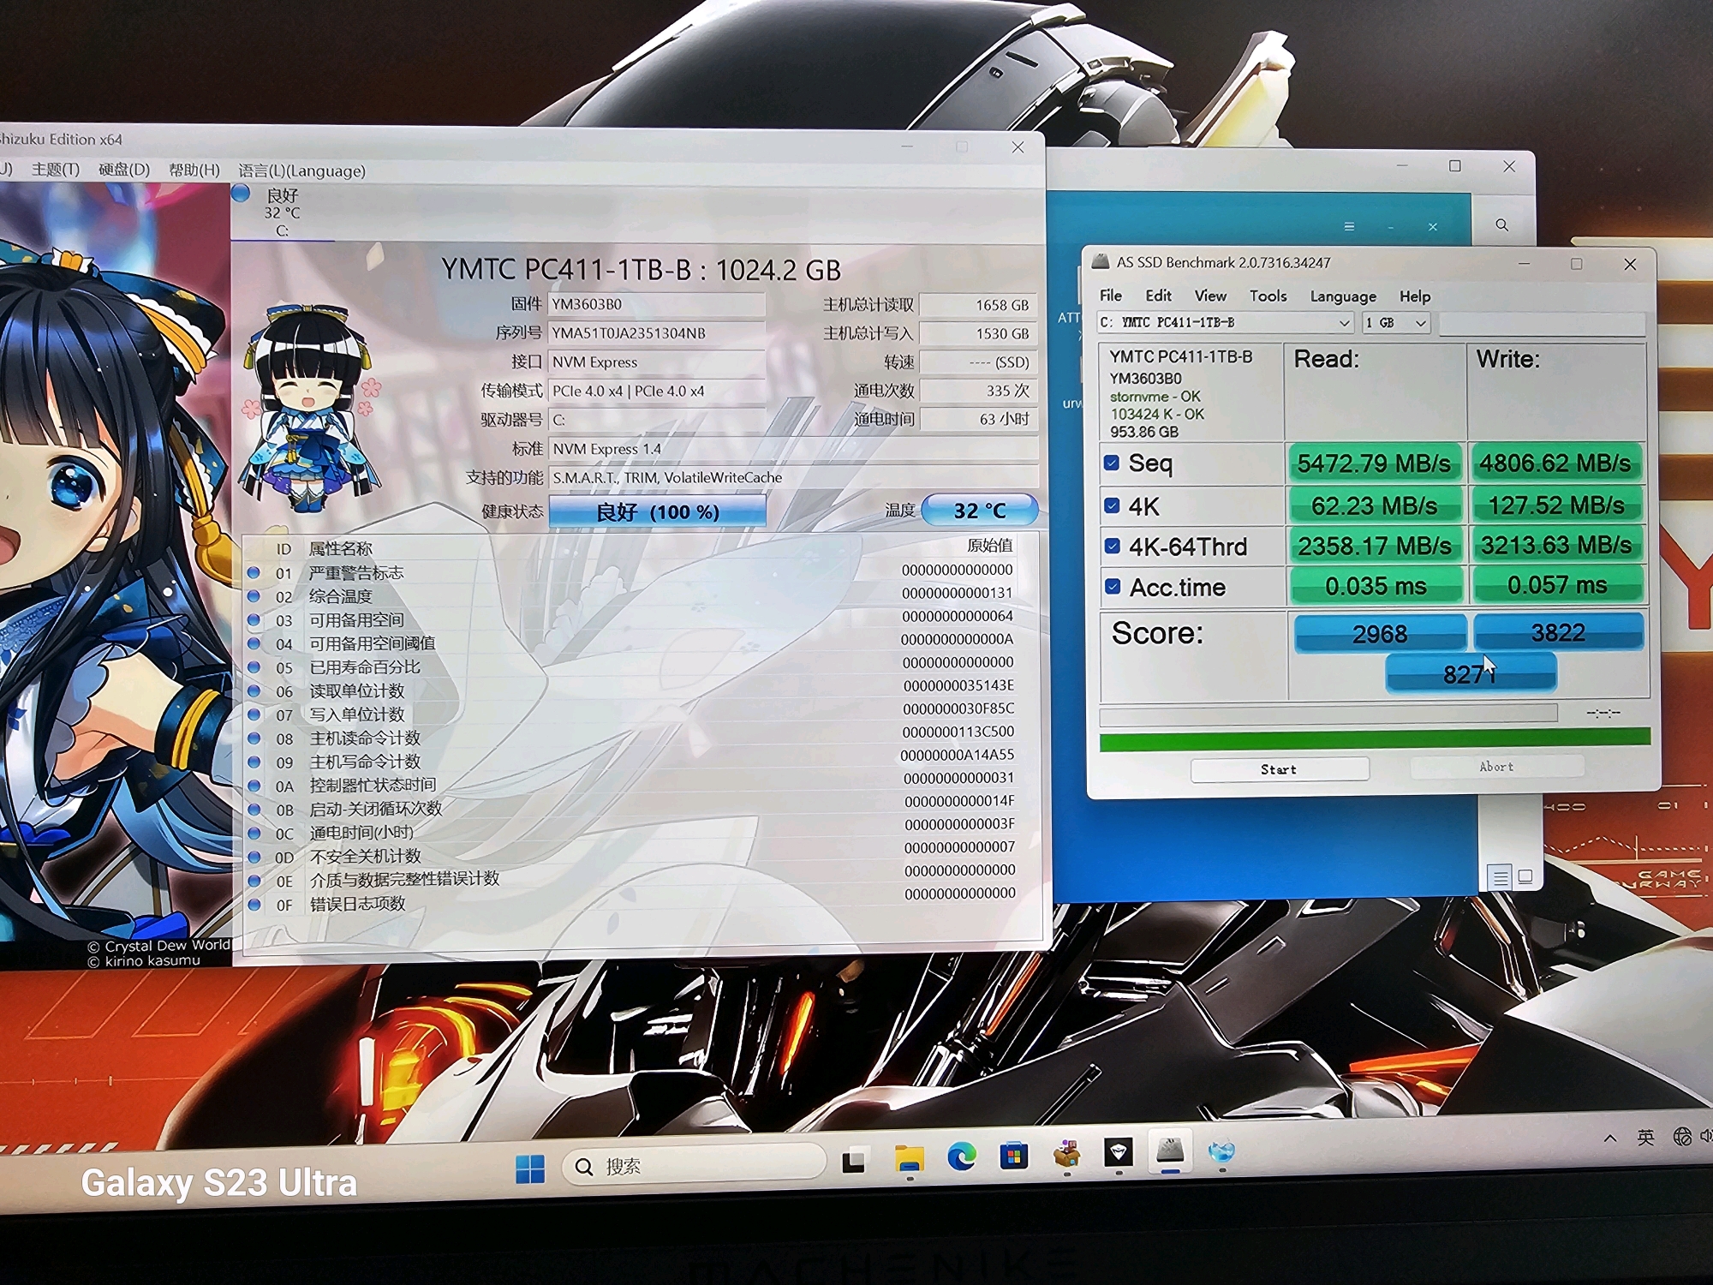Viewport: 1713px width, 1285px height.
Task: Open AS SSD Edit menu
Action: (x=1158, y=296)
